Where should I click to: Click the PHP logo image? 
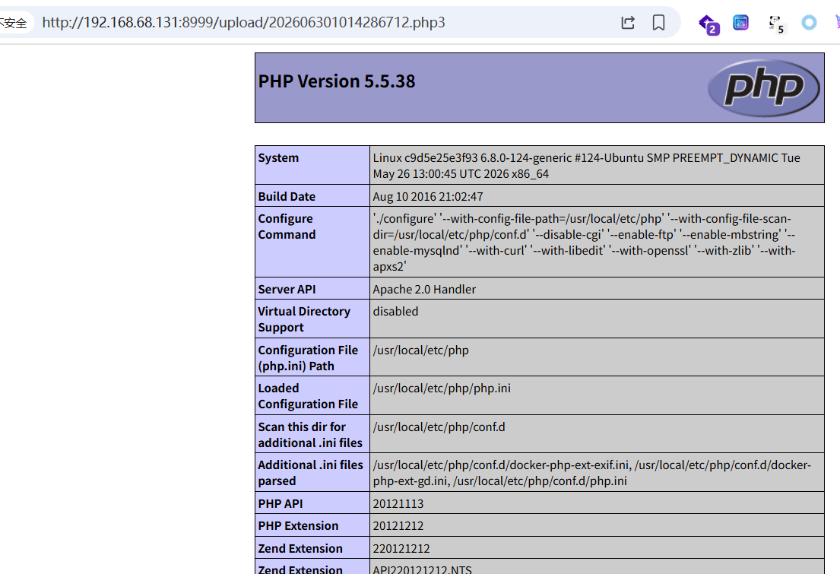click(763, 88)
